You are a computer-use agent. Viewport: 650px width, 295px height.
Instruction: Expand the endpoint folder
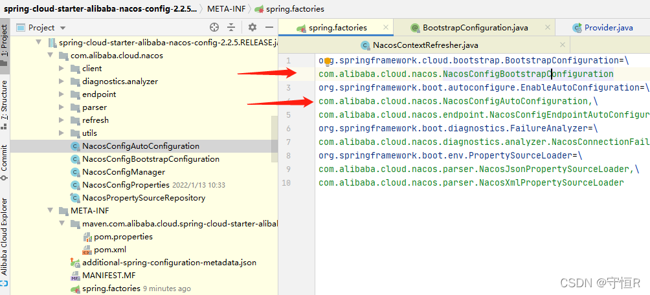[62, 94]
